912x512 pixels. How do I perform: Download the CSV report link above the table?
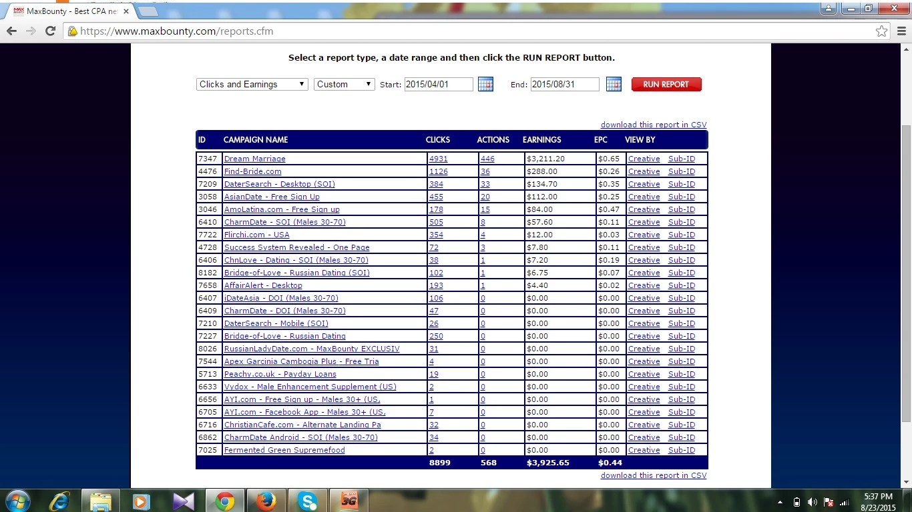coord(654,125)
